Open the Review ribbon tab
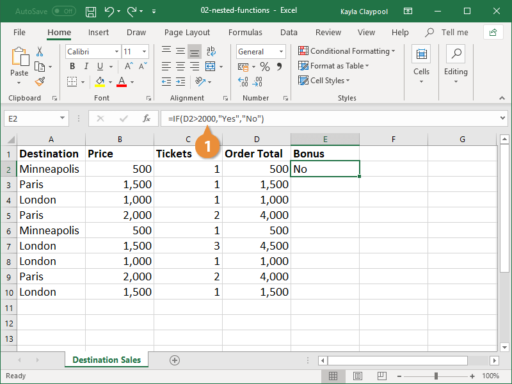The height and width of the screenshot is (384, 512). [x=328, y=32]
